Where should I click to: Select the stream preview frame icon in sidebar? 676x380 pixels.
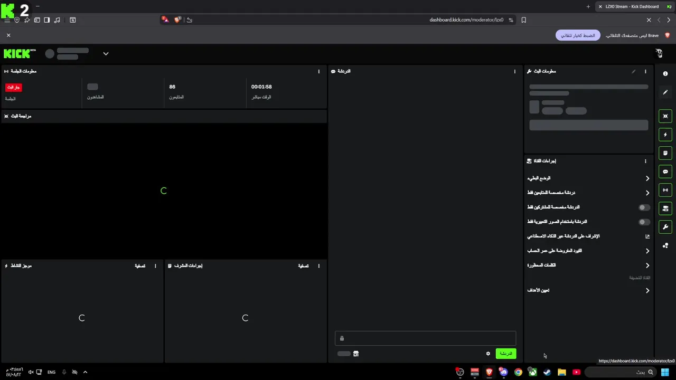tap(665, 116)
